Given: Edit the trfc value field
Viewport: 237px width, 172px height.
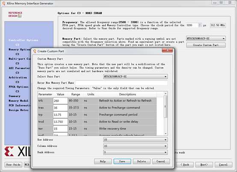Looking at the screenshot, I should (x=60, y=101).
